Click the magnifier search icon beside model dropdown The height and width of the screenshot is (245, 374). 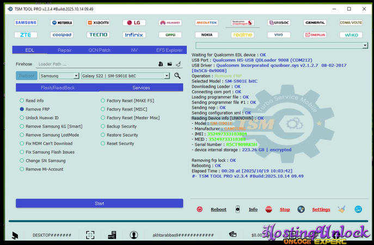(177, 76)
